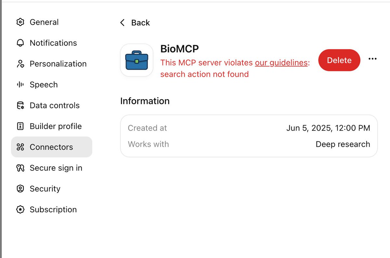Click the Personalization person-heart icon
The height and width of the screenshot is (258, 390).
20,64
